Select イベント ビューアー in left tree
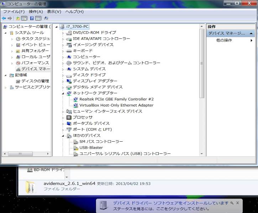The width and height of the screenshot is (258, 213). click(x=36, y=45)
